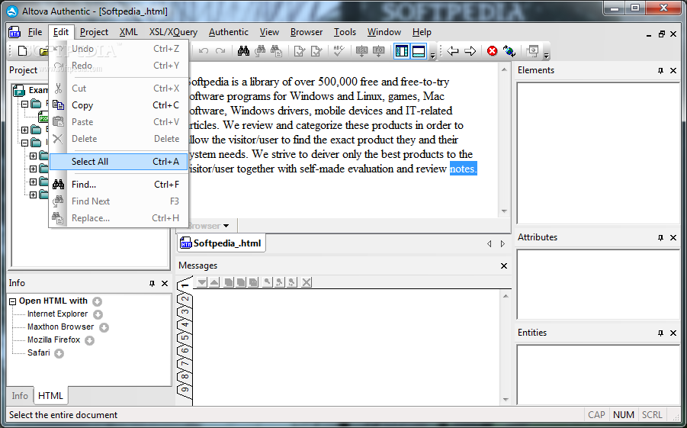This screenshot has width=687, height=428.
Task: Open the XSL/XQuery menu
Action: tap(174, 32)
